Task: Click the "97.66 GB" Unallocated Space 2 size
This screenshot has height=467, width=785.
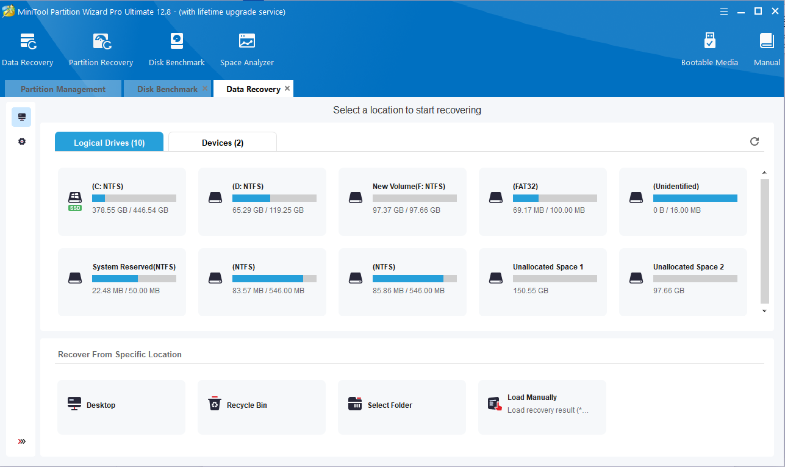Action: click(x=669, y=291)
